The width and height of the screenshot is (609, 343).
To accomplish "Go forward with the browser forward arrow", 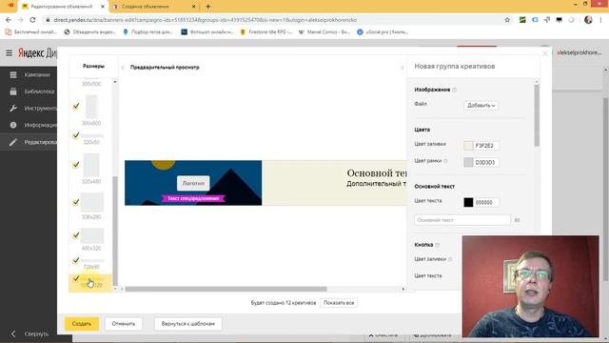I will [20, 20].
